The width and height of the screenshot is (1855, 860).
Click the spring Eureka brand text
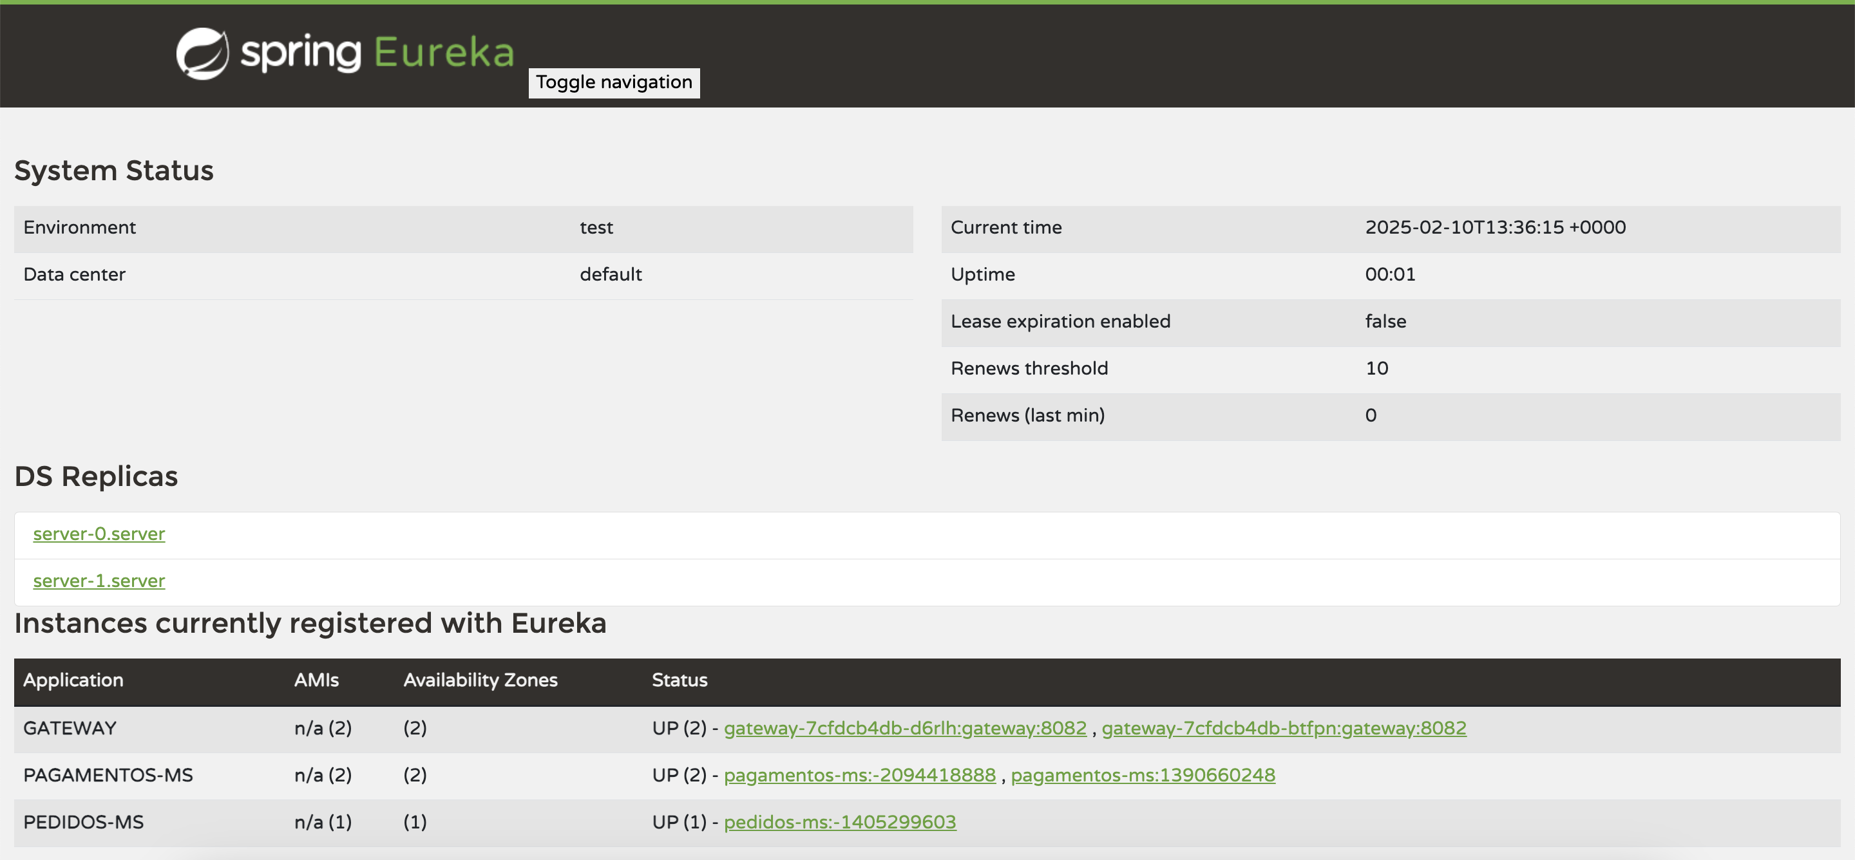377,53
